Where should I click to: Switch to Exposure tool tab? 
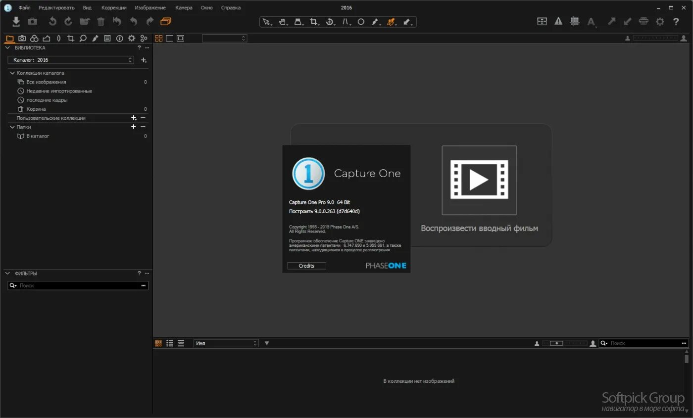[x=47, y=38]
